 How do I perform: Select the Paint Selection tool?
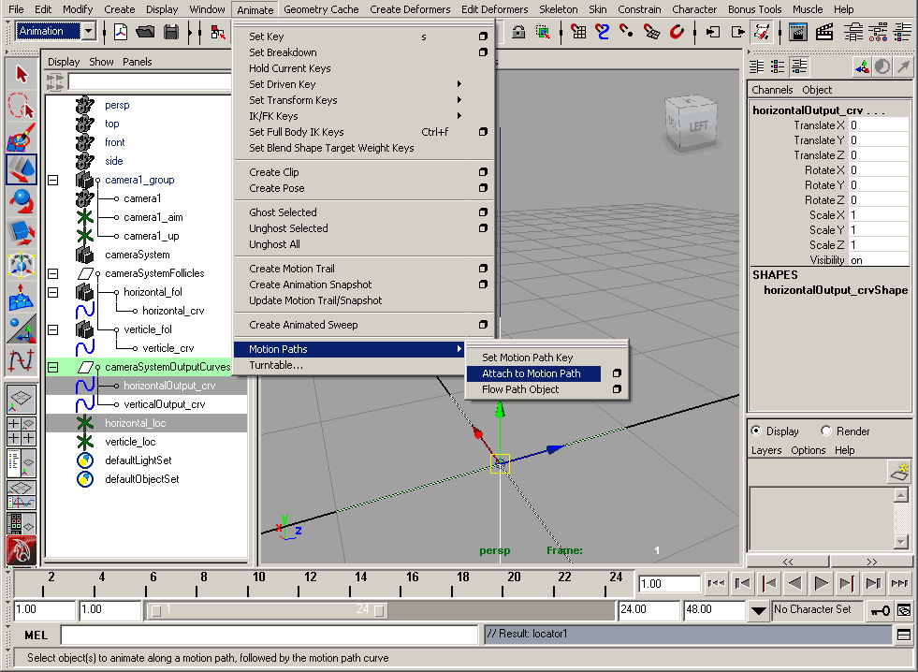22,138
